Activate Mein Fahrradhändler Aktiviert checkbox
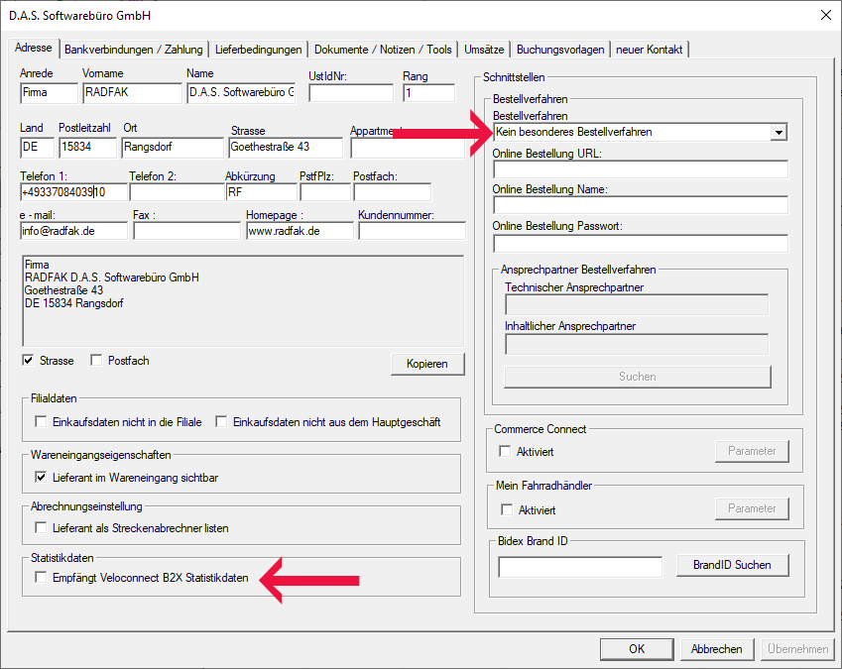842x669 pixels. (x=507, y=509)
